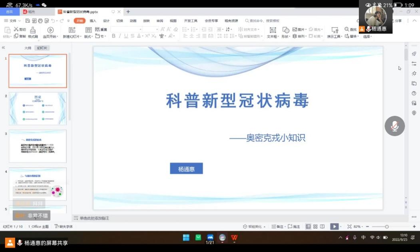Open the 设计 (Design) ribbon tab
The width and height of the screenshot is (420, 252).
[106, 21]
